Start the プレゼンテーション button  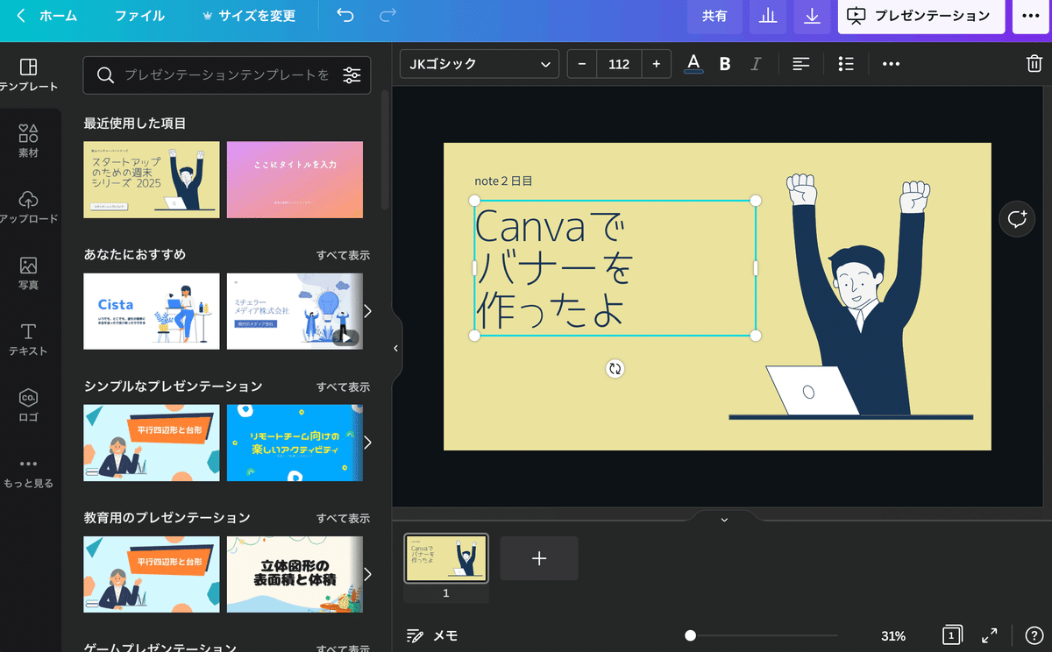pos(920,16)
